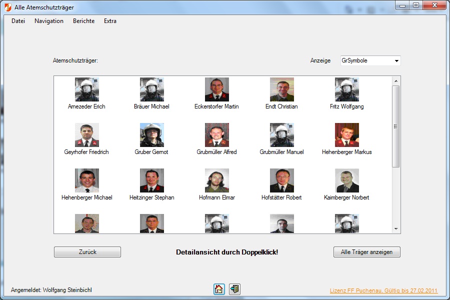Click the name label Grubmüller Manuel
450x300 pixels.
point(281,152)
